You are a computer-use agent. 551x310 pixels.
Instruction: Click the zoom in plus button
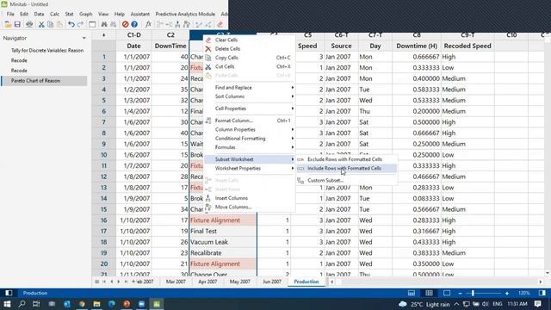507,293
